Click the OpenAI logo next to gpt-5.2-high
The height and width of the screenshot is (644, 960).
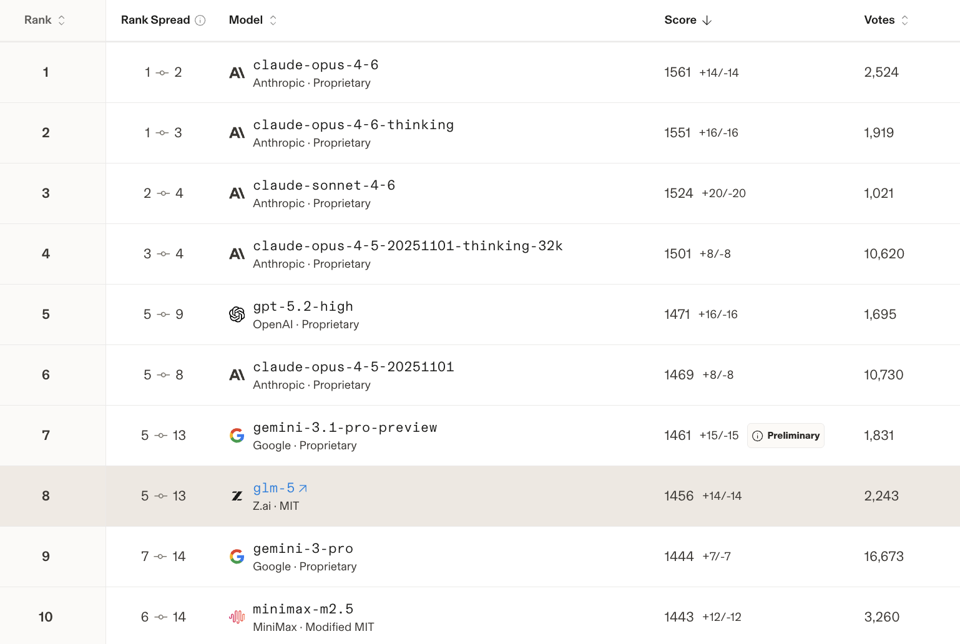point(237,315)
